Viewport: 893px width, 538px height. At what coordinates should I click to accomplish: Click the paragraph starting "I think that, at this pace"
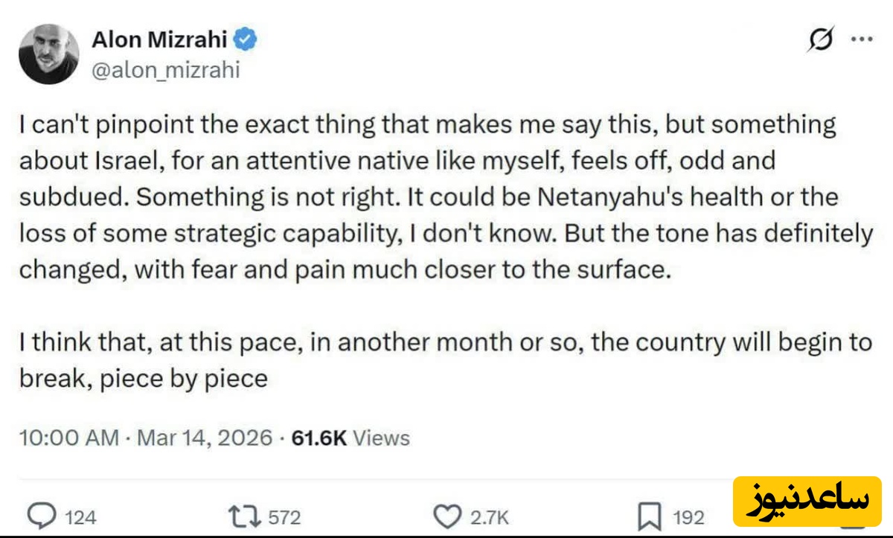445,360
